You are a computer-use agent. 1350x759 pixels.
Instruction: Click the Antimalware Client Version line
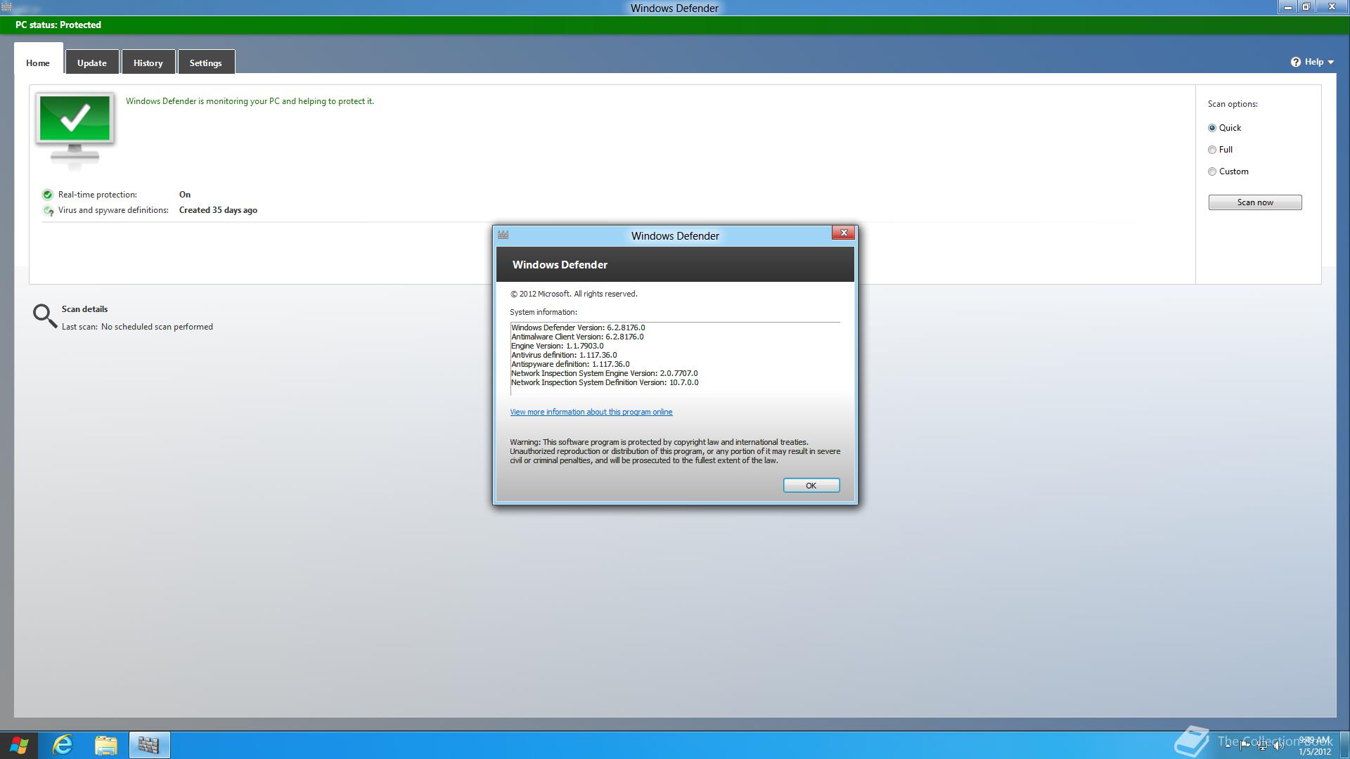point(577,337)
